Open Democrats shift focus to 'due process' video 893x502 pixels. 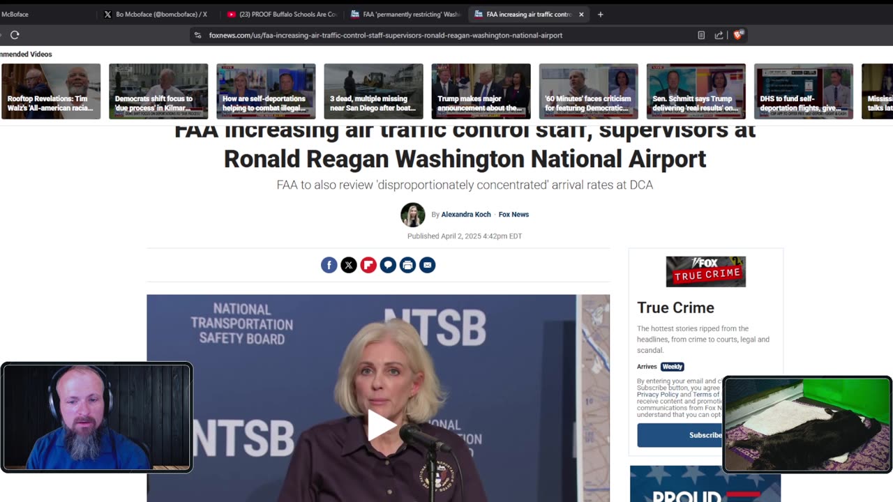tap(158, 91)
